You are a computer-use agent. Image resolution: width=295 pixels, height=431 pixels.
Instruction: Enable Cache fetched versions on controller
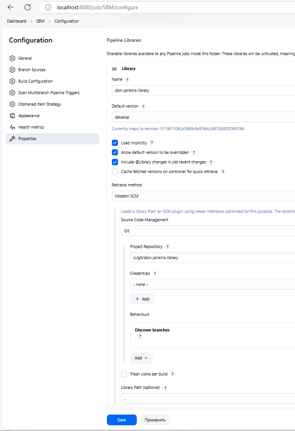click(115, 172)
